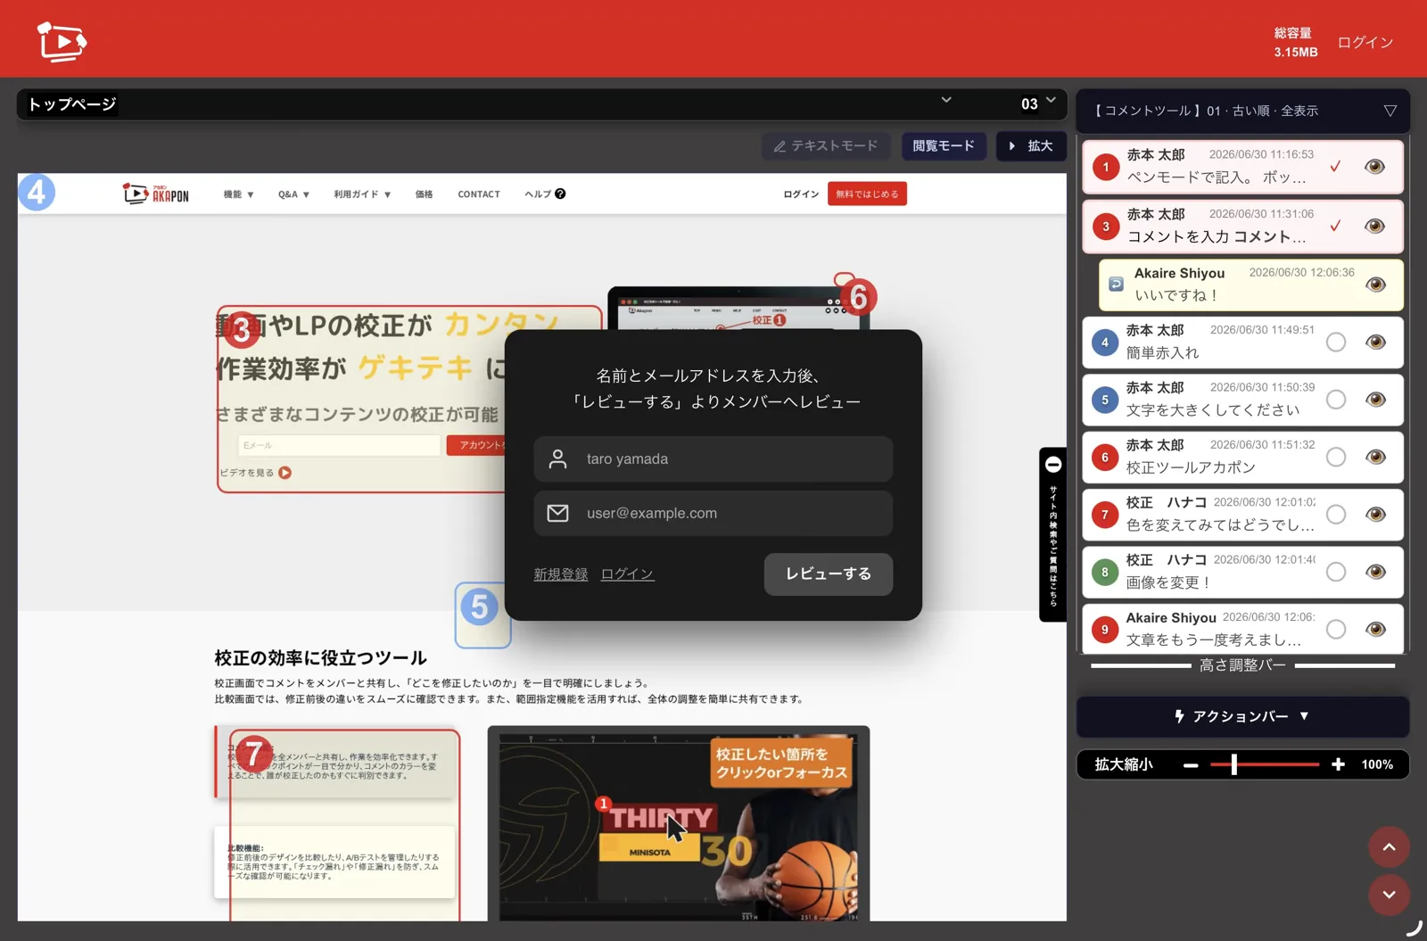This screenshot has width=1427, height=941.
Task: Click ログイン in the site navigation
Action: (801, 194)
